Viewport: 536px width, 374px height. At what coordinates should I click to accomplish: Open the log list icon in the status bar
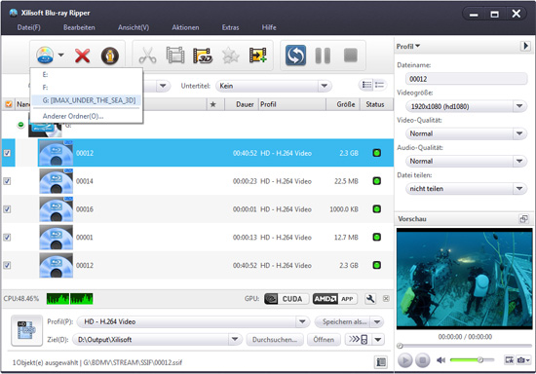pyautogui.click(x=380, y=362)
